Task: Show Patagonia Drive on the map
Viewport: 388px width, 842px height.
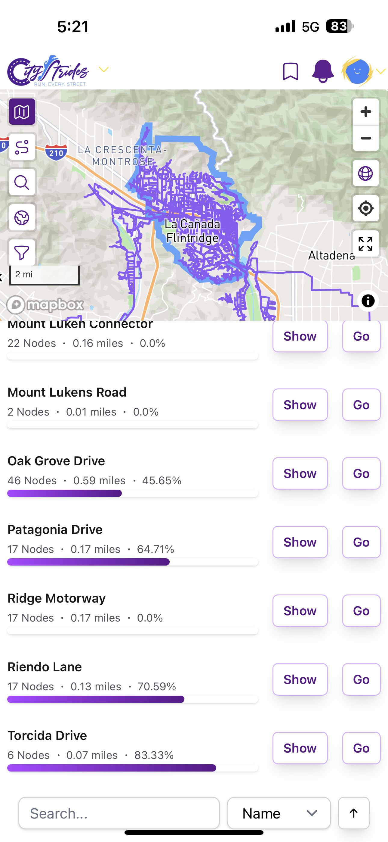Action: 300,542
